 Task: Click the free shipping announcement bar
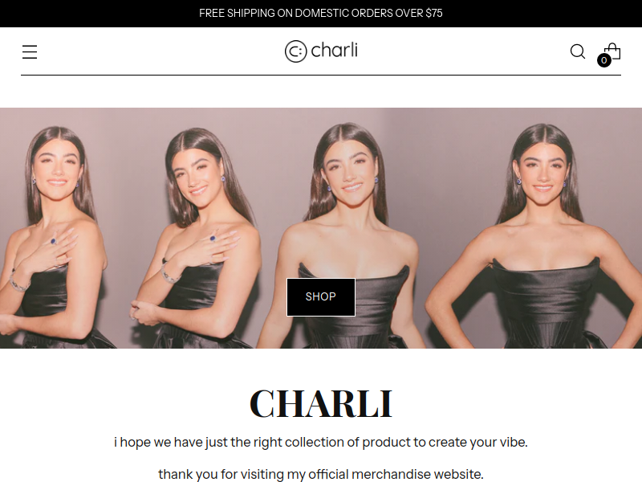point(321,14)
